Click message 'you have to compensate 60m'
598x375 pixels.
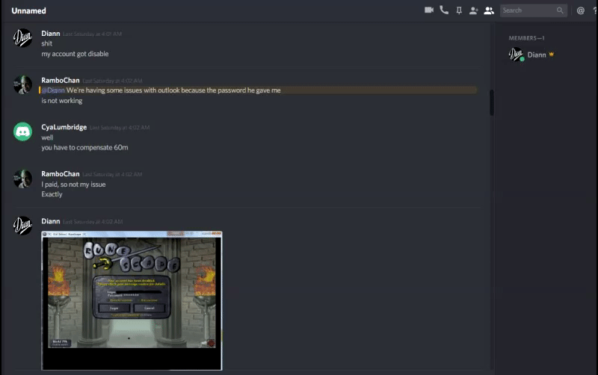point(84,147)
